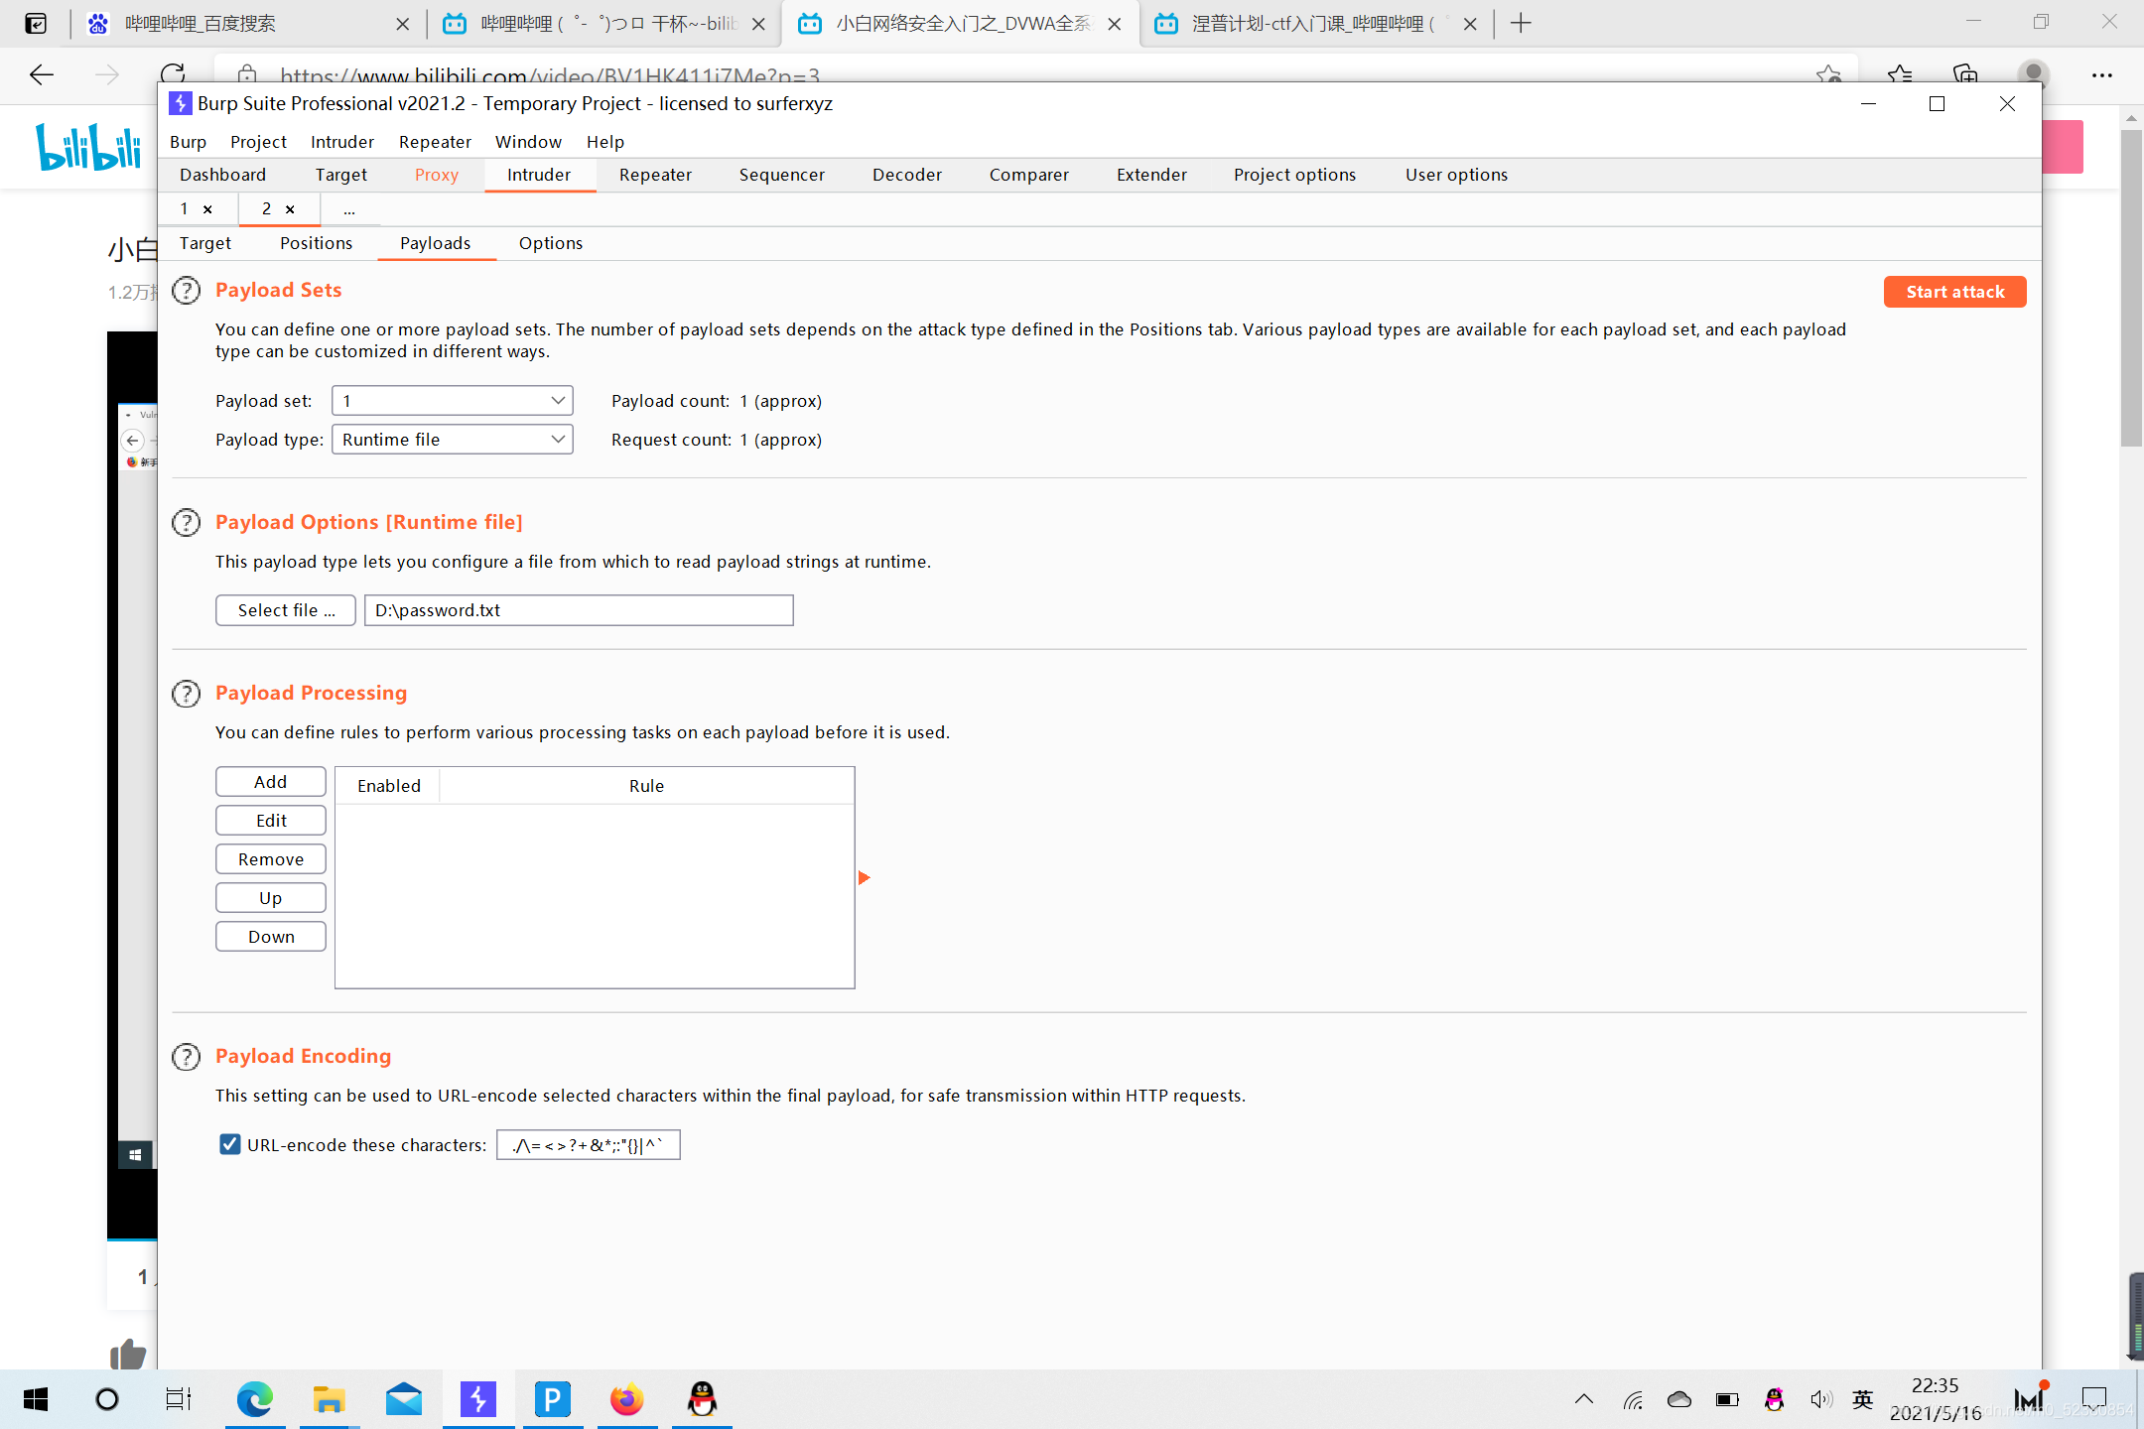Switch to the Positions tab

pos(316,243)
